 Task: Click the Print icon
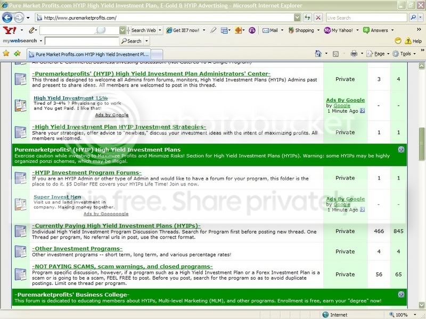(354, 54)
